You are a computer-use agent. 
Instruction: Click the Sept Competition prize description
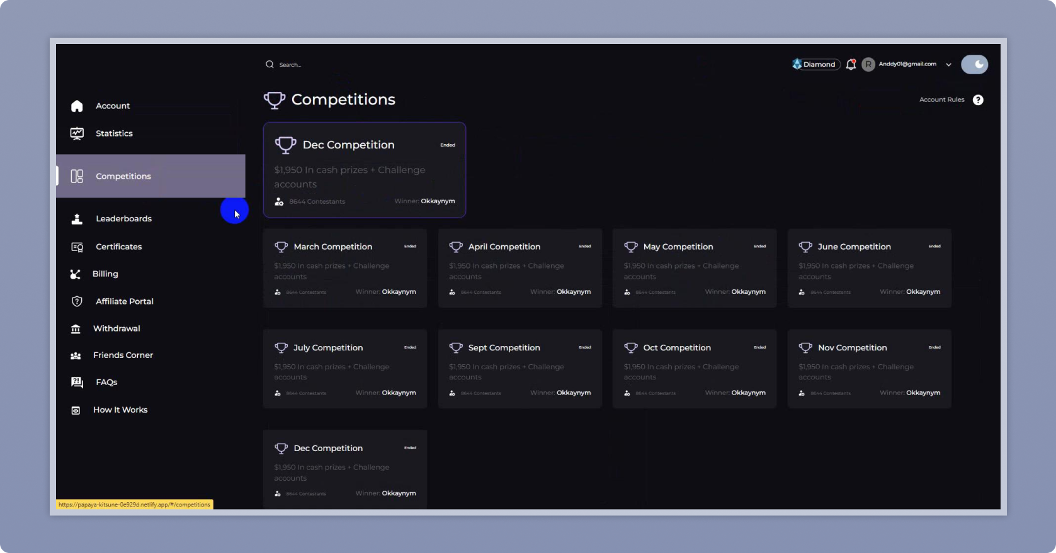(507, 372)
